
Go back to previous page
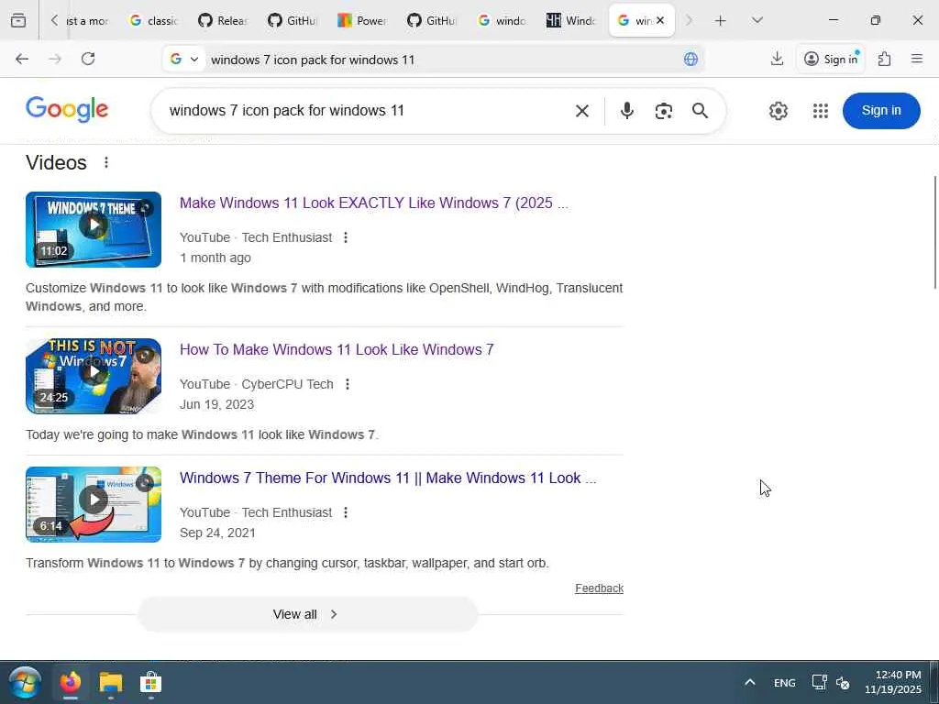pyautogui.click(x=22, y=59)
